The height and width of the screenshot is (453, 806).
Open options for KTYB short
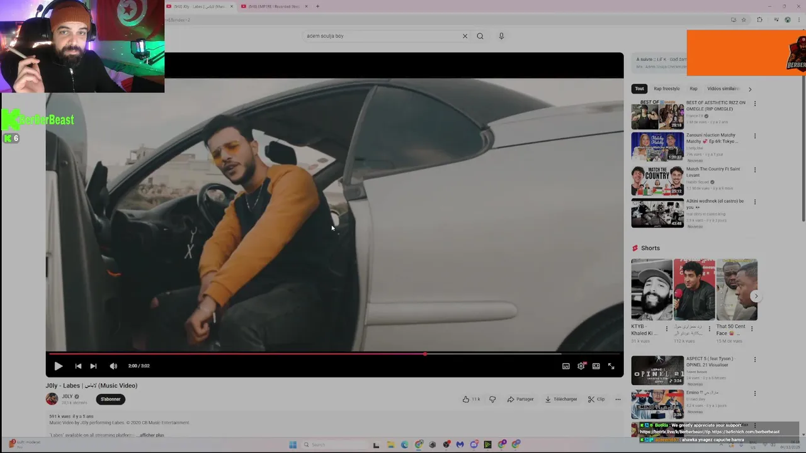click(667, 328)
